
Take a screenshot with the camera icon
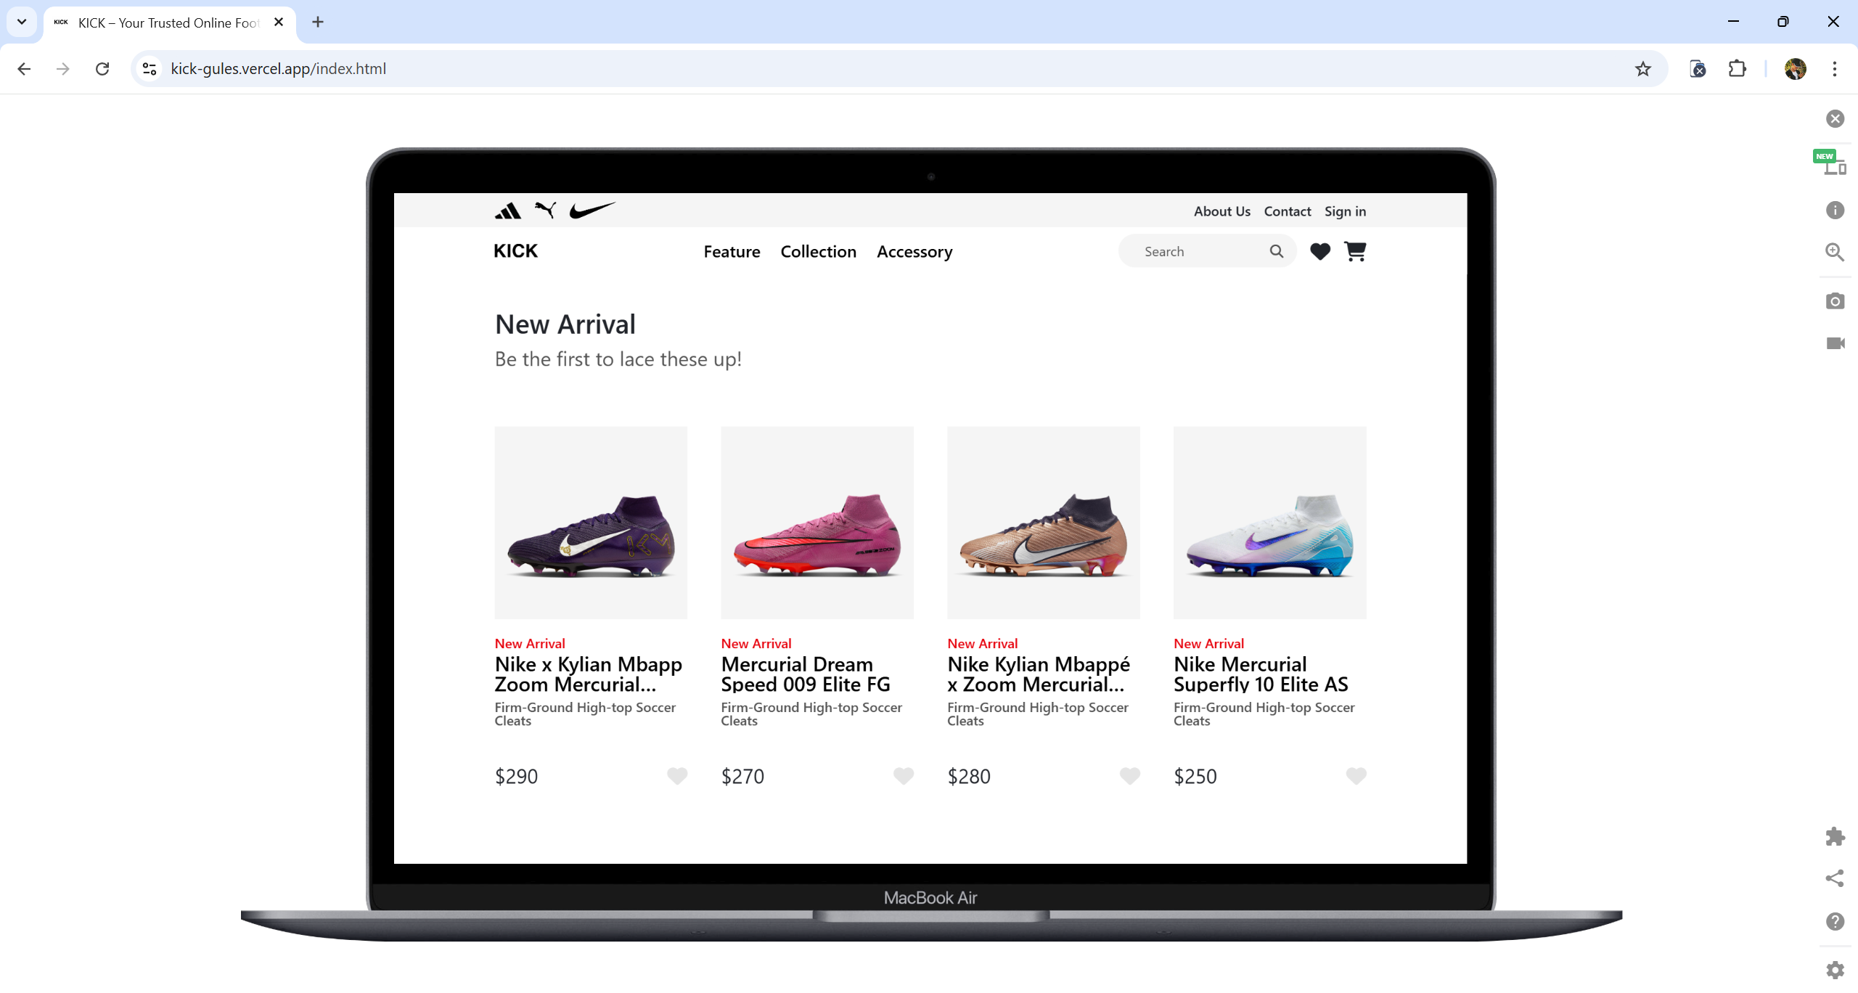point(1836,301)
